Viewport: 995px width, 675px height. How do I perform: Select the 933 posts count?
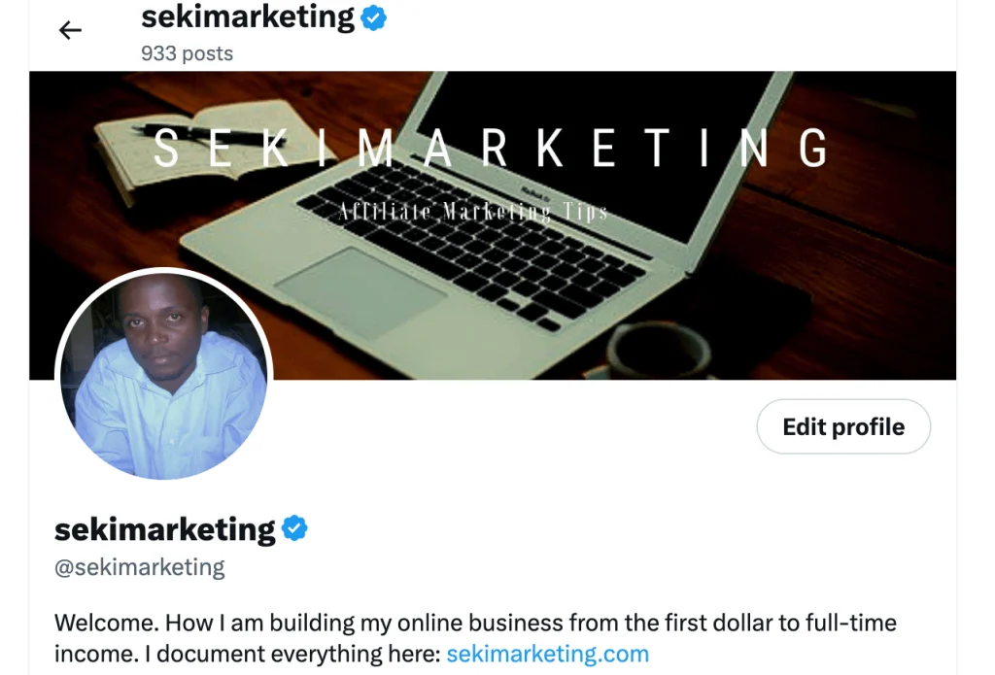click(188, 53)
